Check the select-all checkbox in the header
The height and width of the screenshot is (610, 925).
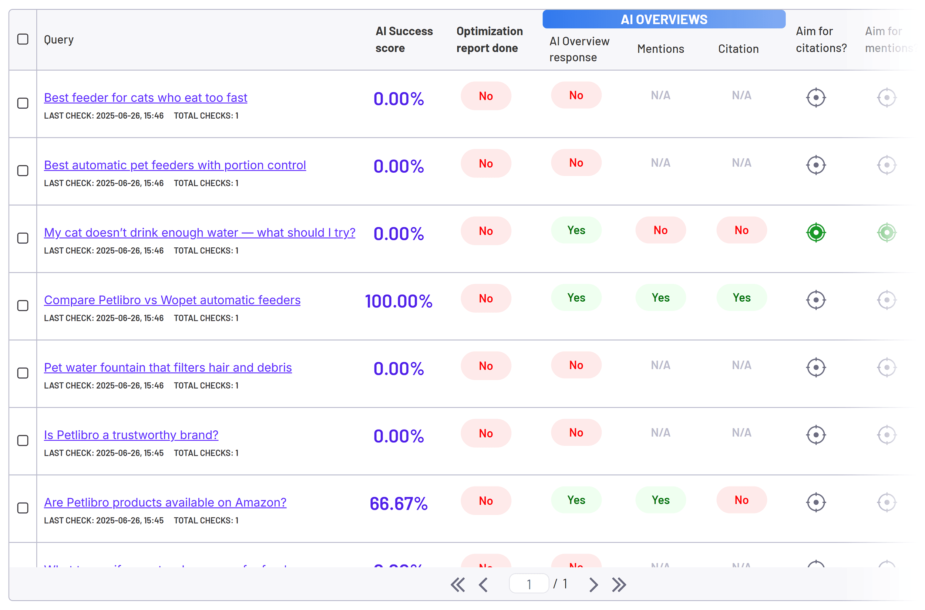(22, 39)
